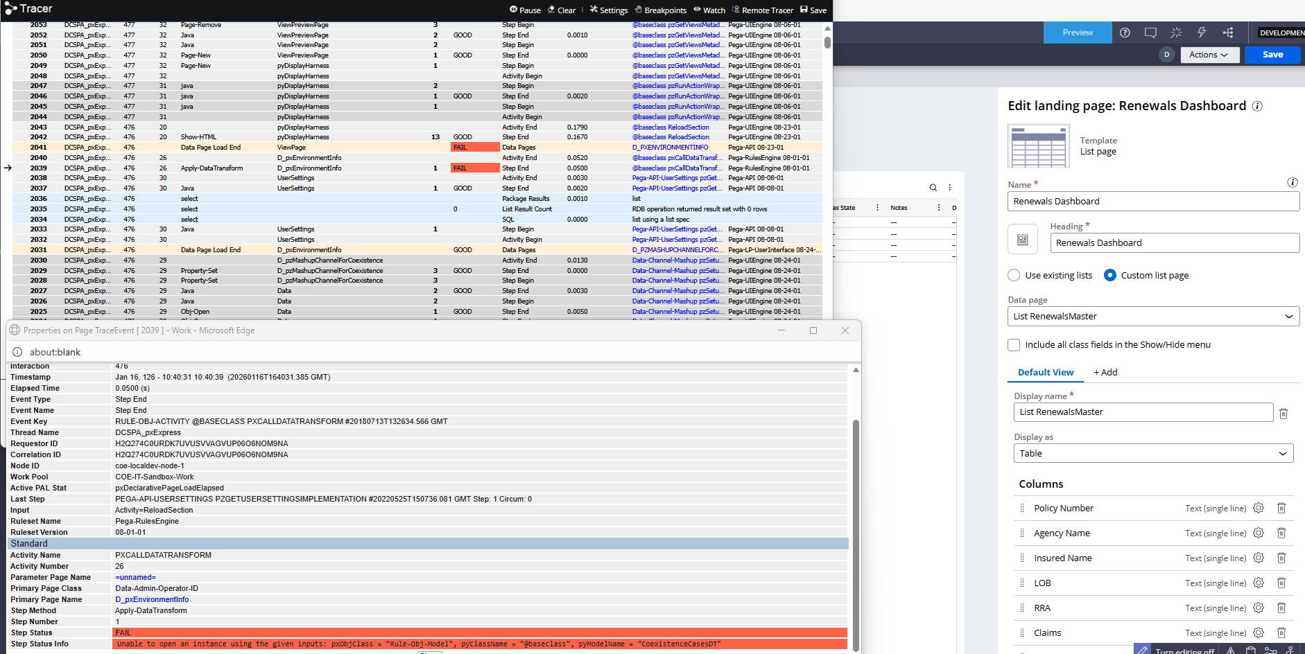Select the Use existing lists radio button

tap(1014, 276)
